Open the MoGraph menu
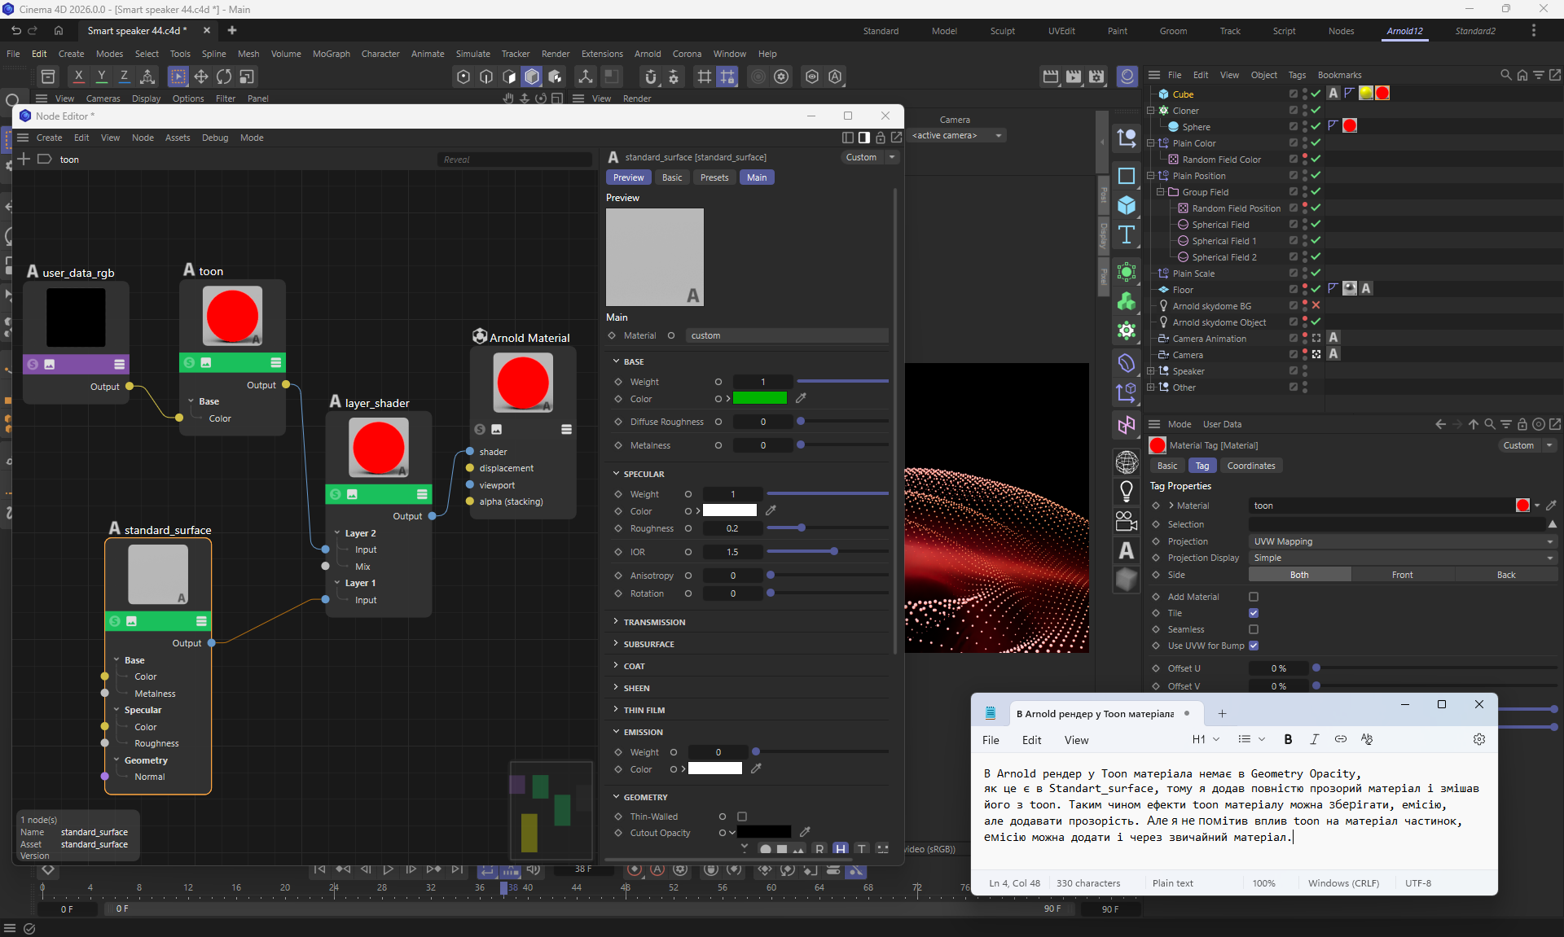This screenshot has height=937, width=1564. [x=331, y=54]
